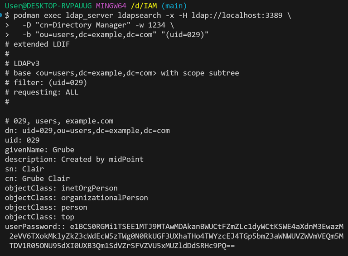Click the '# extended LDIF' output line

(37, 44)
